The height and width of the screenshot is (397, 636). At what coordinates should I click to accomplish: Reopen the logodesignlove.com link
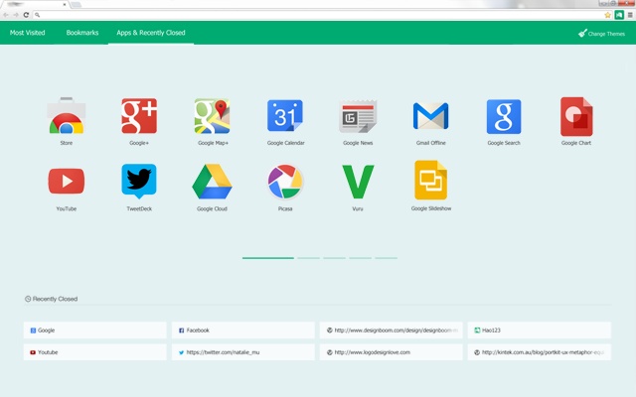coord(391,352)
